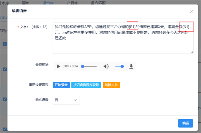The width and height of the screenshot is (201, 133).
Task: Open the 动态语音 dropdown
Action: point(66,100)
